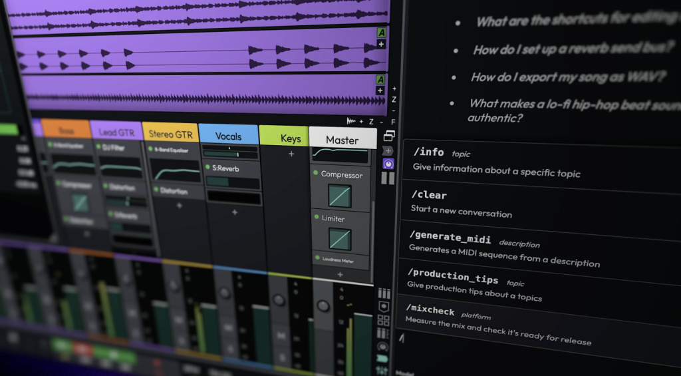Disable the Stereo GTR 8-Band Equaliser
Image resolution: width=681 pixels, height=376 pixels.
pos(151,148)
